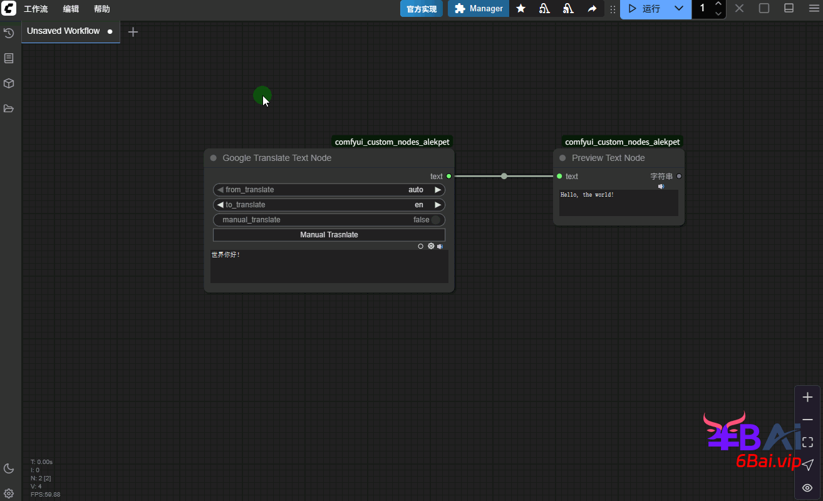This screenshot has width=823, height=501.
Task: Open the queue history sidebar icon
Action: [9, 33]
